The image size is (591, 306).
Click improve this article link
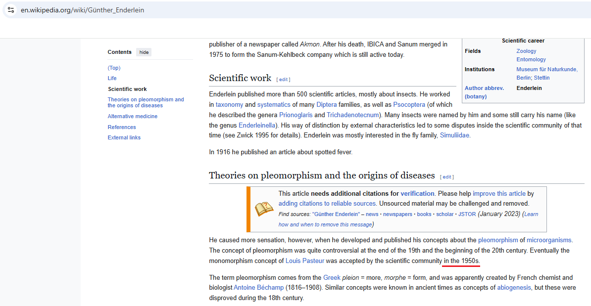click(499, 193)
